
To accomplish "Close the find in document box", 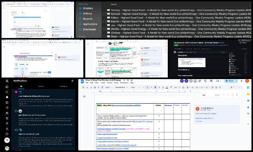I will 237,95.
